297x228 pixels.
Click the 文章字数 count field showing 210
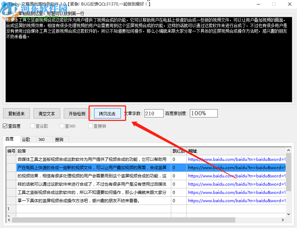coord(154,113)
